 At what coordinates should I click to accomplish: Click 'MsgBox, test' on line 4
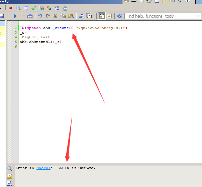point(36,37)
